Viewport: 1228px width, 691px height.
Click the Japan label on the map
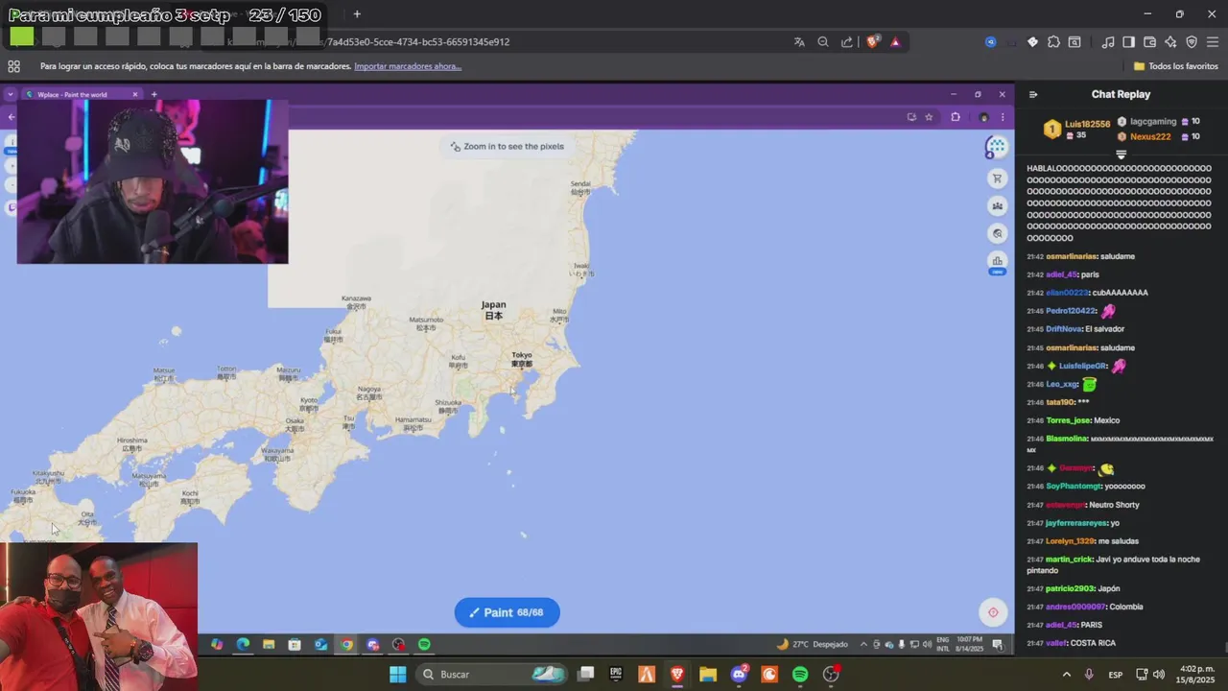(493, 310)
